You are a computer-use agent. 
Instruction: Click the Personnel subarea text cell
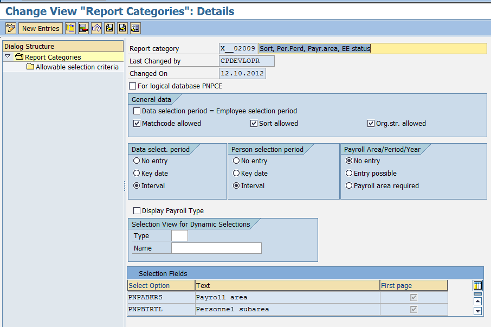(287, 309)
